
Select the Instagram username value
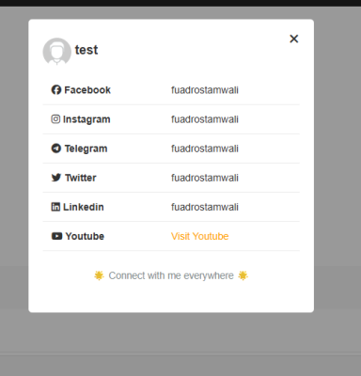(x=205, y=119)
